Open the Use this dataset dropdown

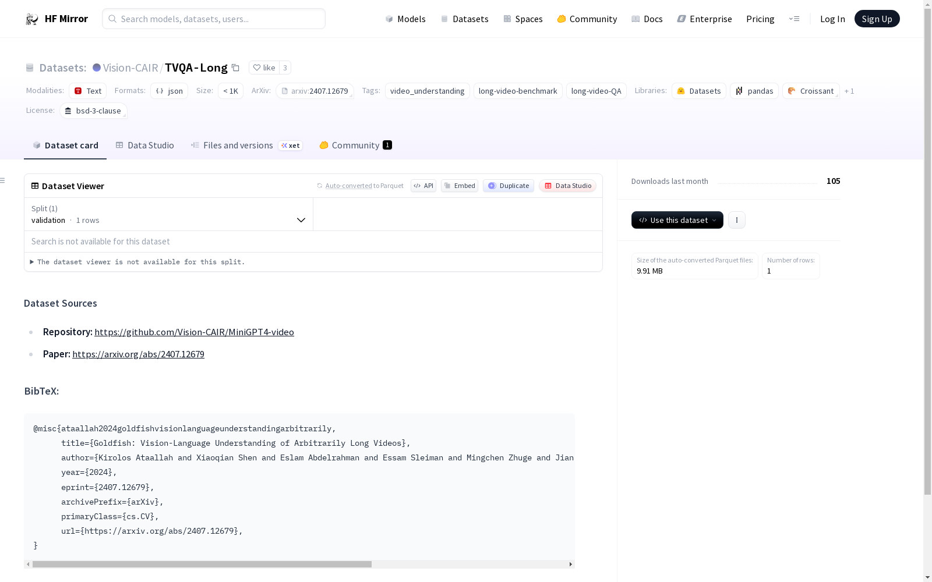(x=677, y=220)
